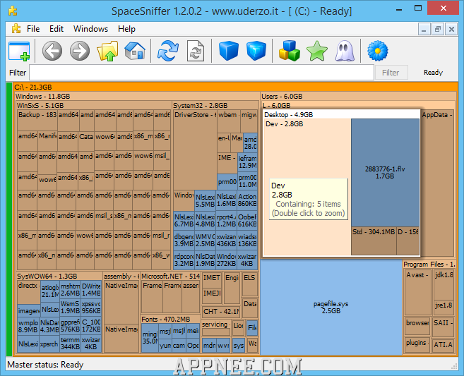Open the File menu
The height and width of the screenshot is (376, 464).
[33, 29]
